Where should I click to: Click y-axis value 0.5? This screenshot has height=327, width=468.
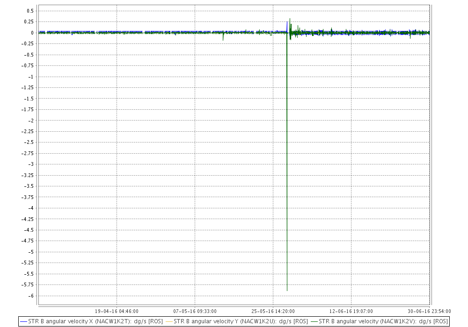click(30, 11)
